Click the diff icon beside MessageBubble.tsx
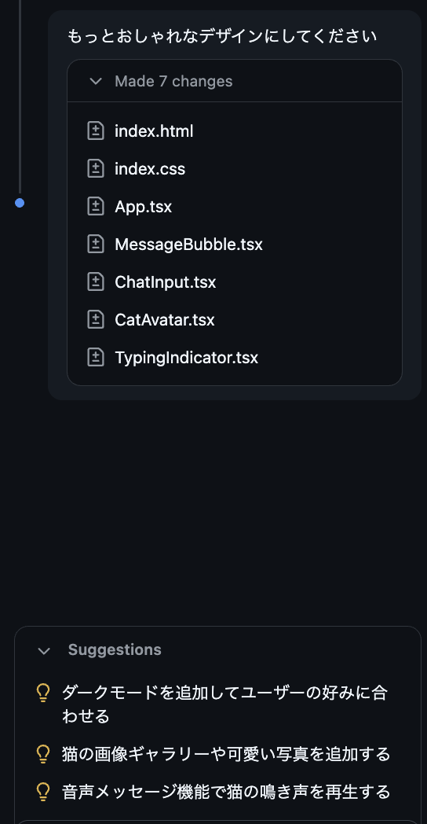 [96, 245]
